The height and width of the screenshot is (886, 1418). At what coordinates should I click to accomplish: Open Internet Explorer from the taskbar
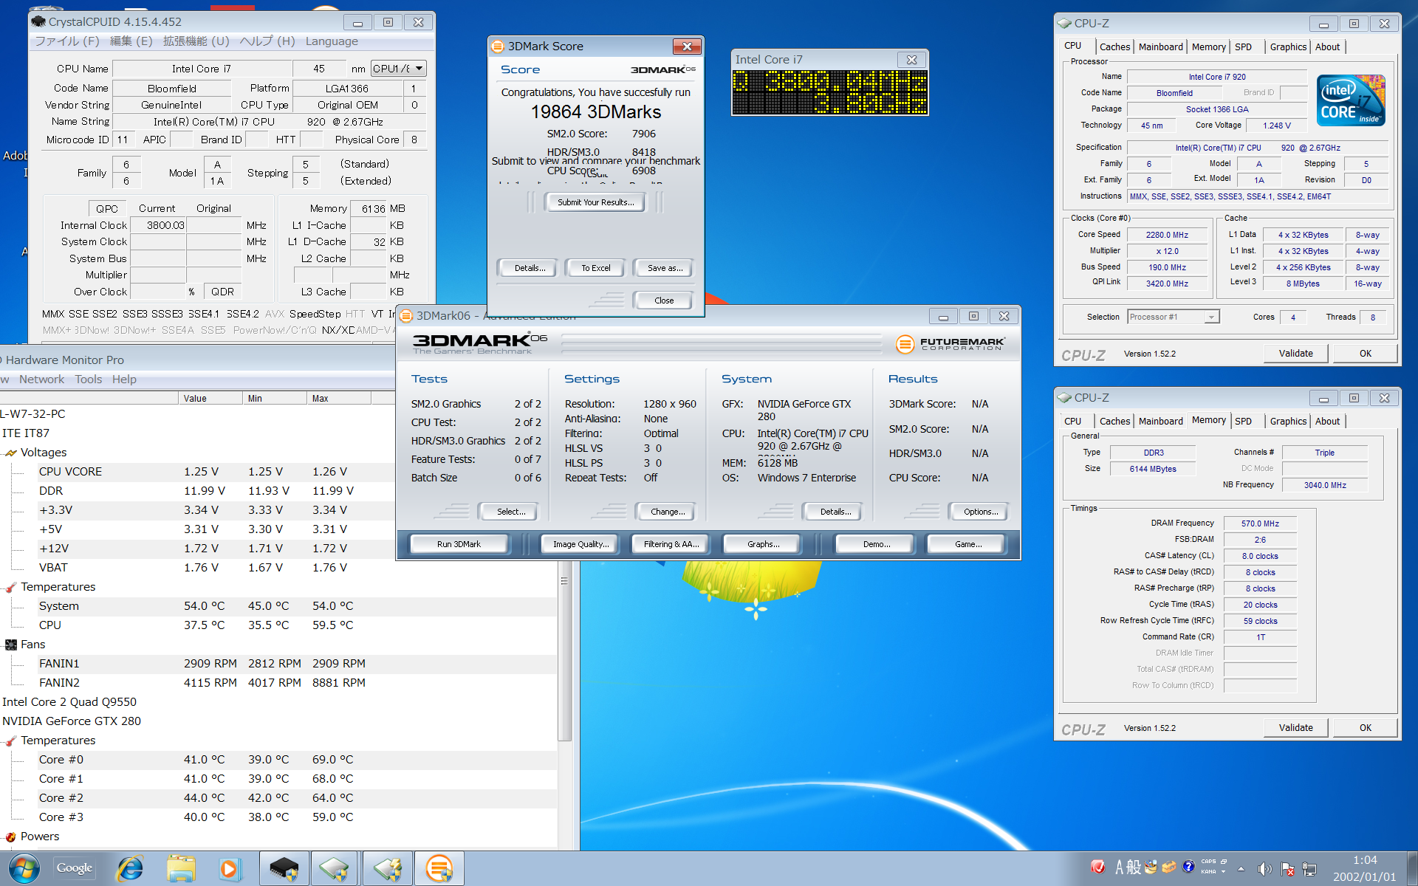pos(130,868)
